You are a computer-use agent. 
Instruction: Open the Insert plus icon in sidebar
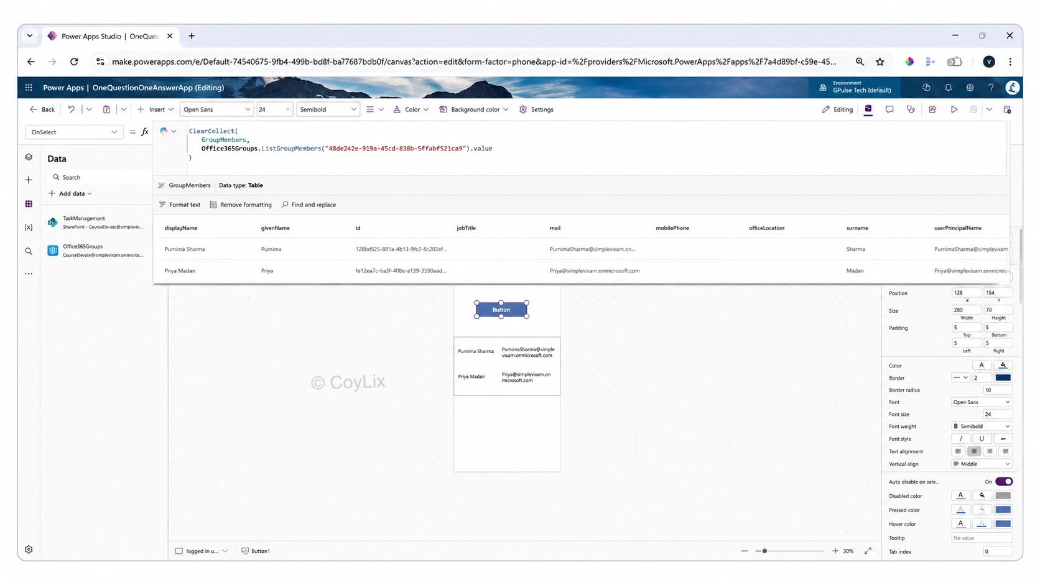coord(29,180)
